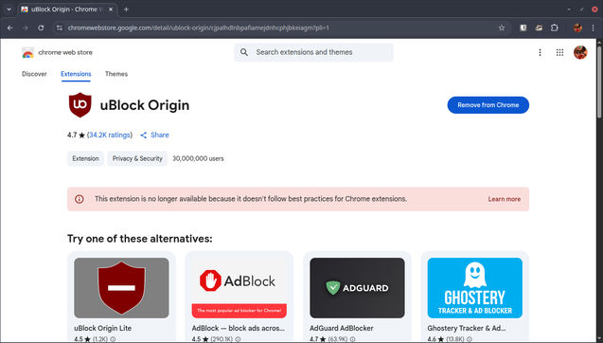The image size is (603, 343).
Task: Open the second extension icon in the toolbar
Action: point(539,27)
